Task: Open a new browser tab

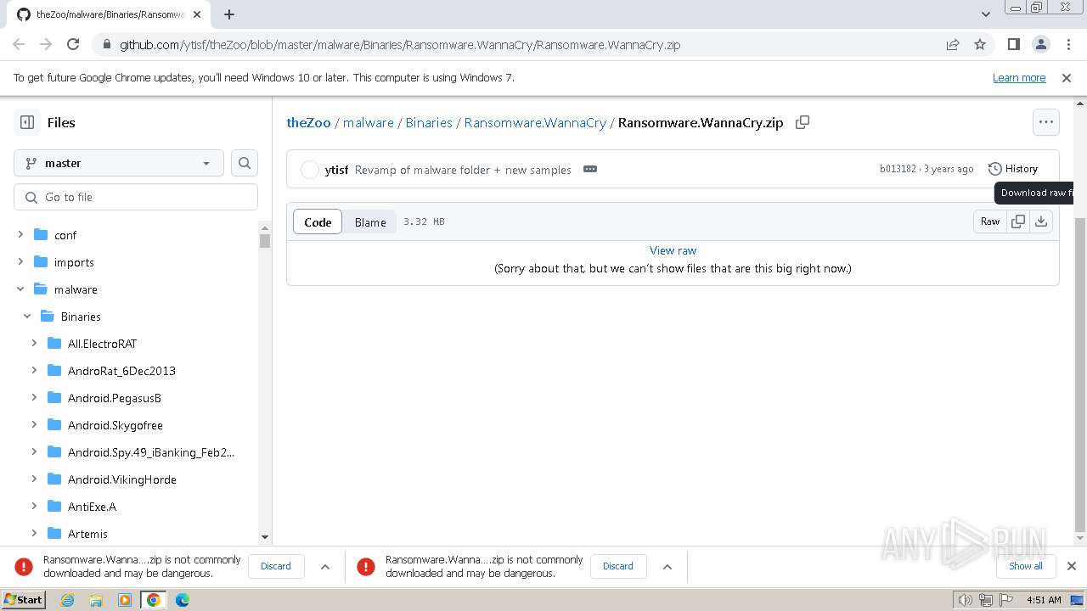Action: (229, 14)
